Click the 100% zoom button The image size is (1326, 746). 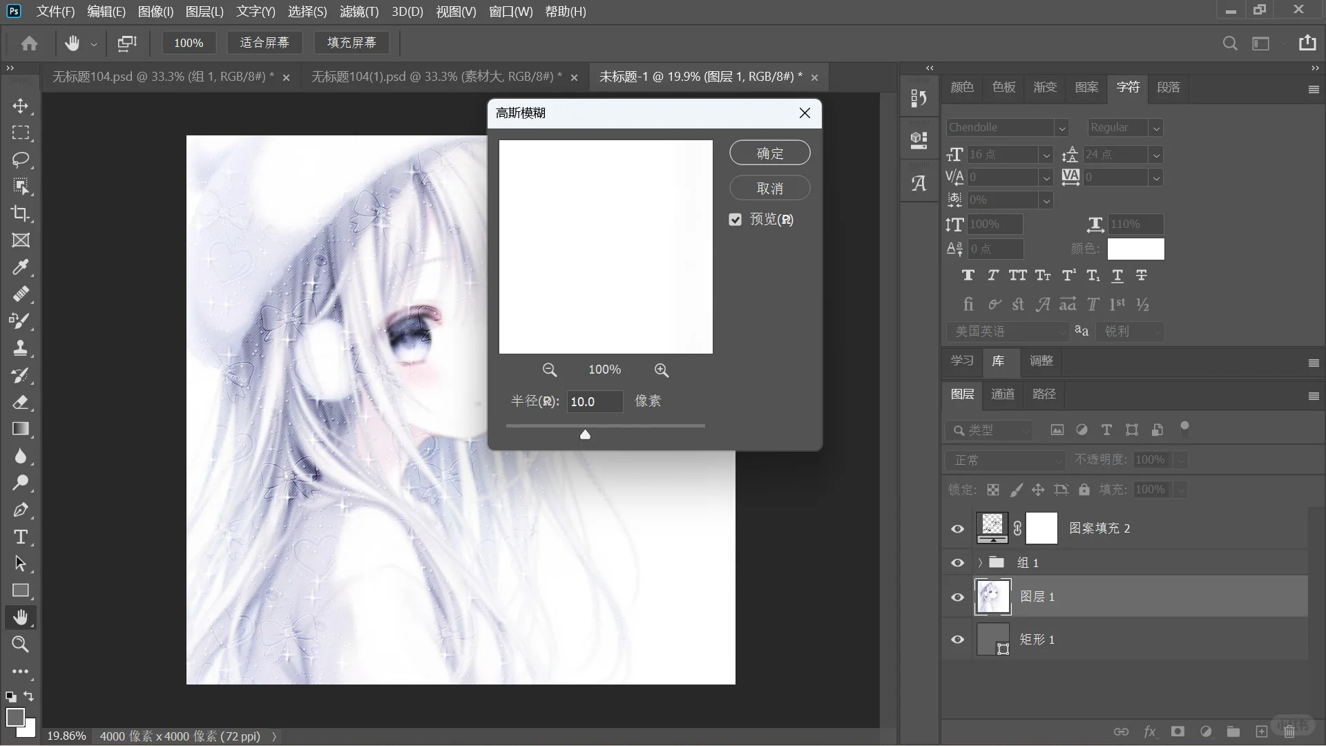point(189,43)
